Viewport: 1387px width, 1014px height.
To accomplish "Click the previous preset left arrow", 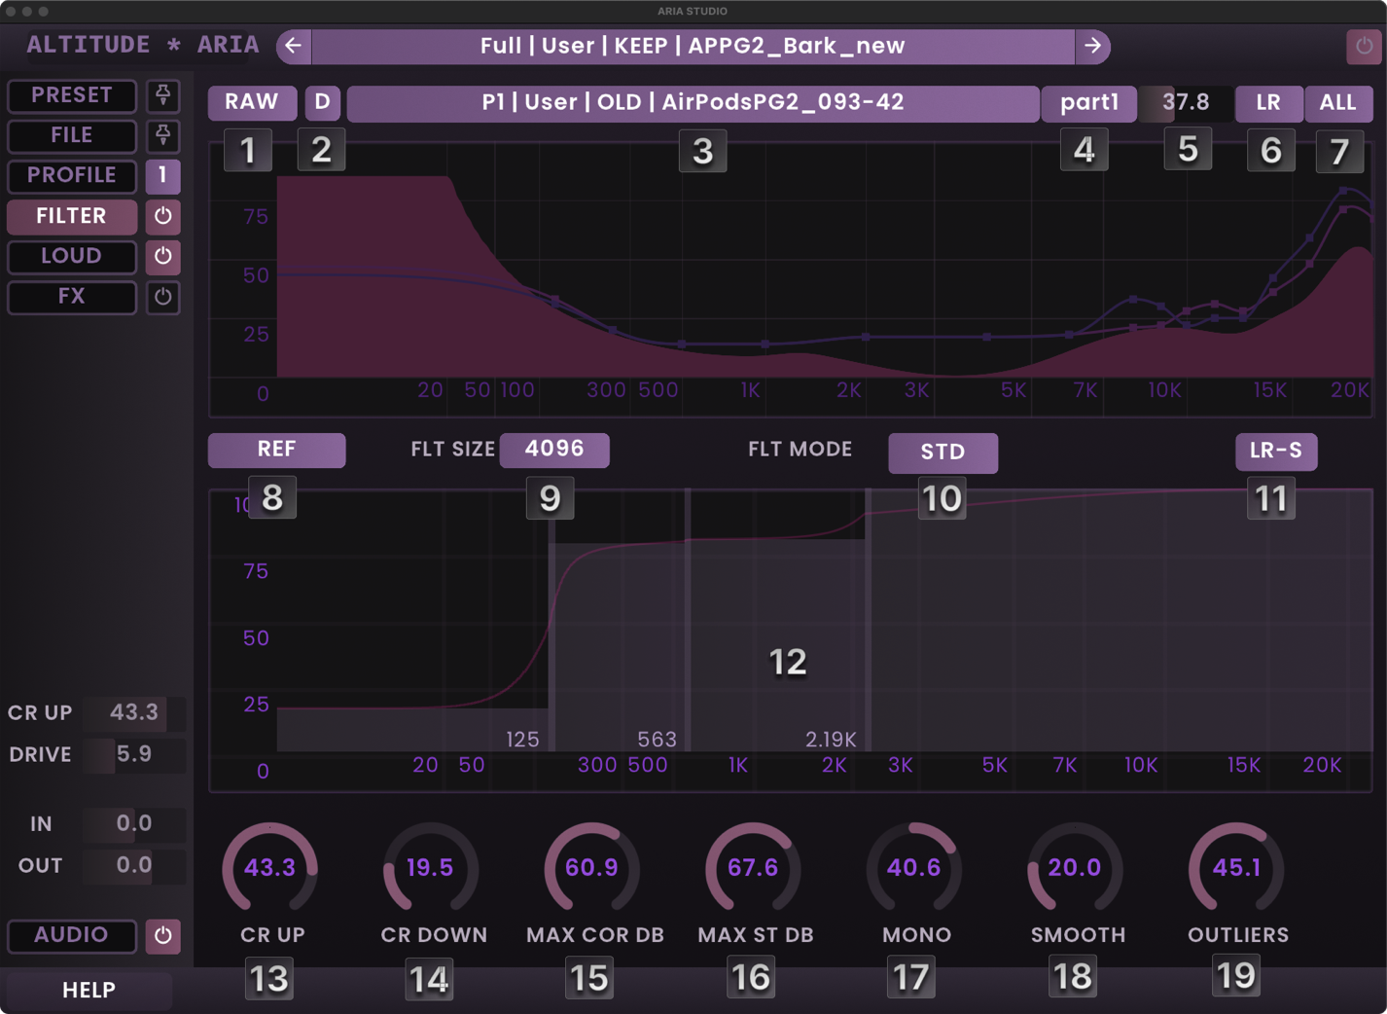I will pos(294,47).
